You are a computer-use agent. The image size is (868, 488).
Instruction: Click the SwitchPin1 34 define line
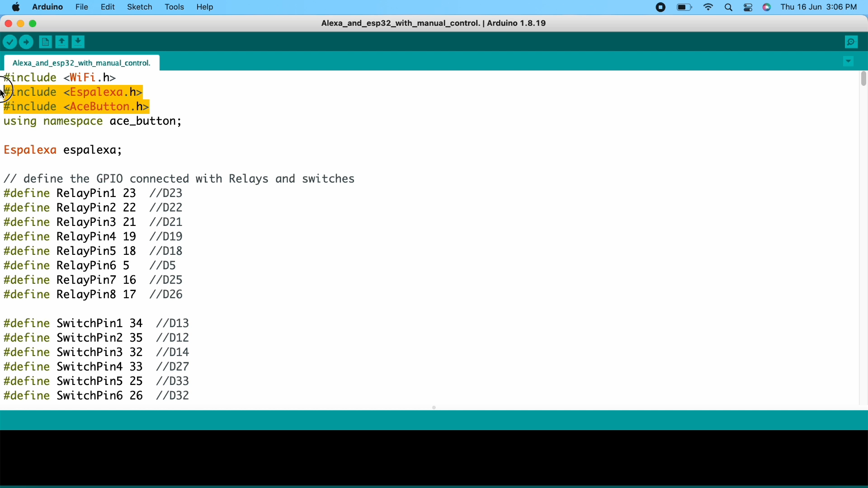(x=97, y=324)
